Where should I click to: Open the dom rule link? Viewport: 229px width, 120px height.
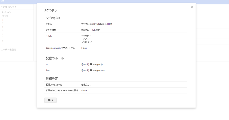48,70
